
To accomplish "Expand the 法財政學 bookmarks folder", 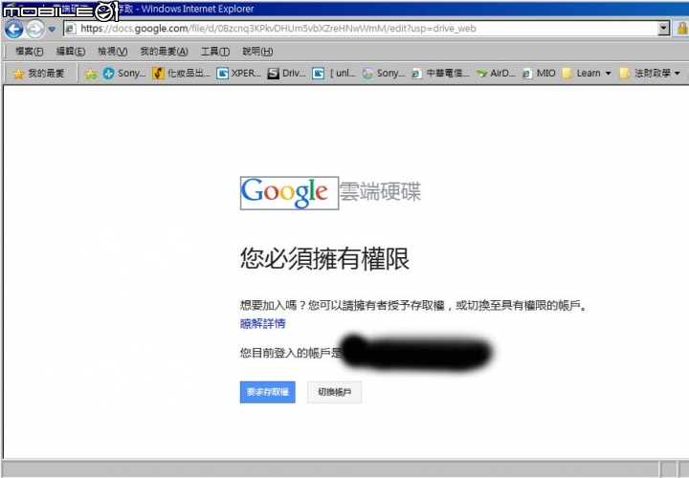I will pos(650,74).
